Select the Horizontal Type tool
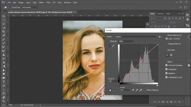The height and width of the screenshot is (107, 191). coord(4,82)
